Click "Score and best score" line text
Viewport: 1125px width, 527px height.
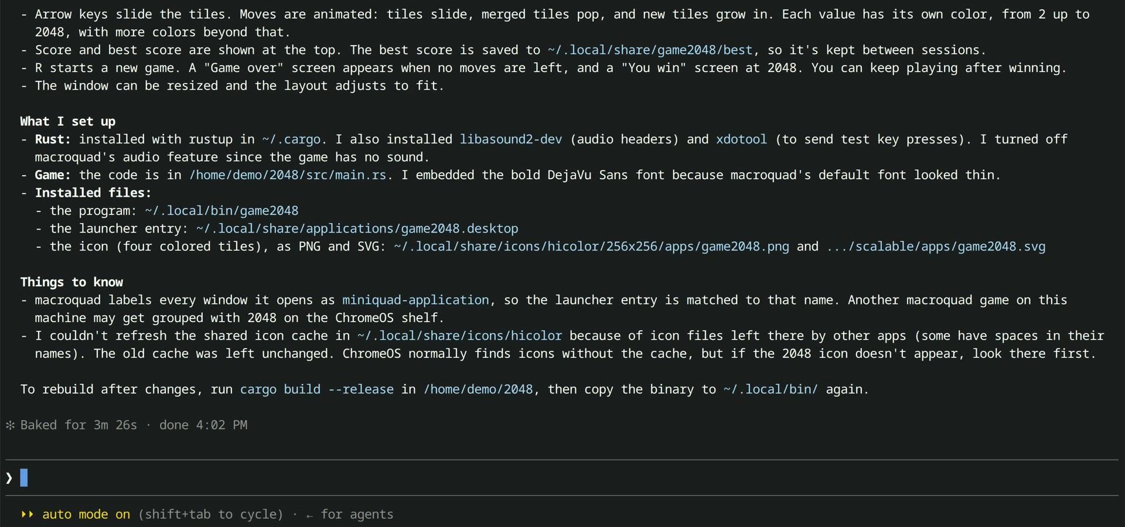(x=511, y=50)
